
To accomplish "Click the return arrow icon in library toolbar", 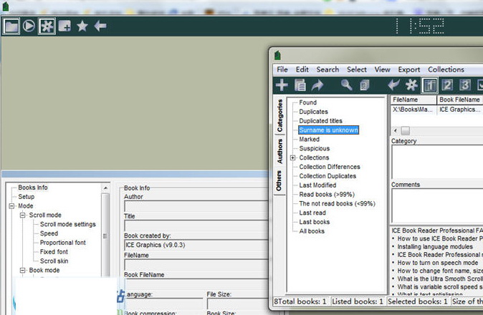I will click(x=393, y=84).
